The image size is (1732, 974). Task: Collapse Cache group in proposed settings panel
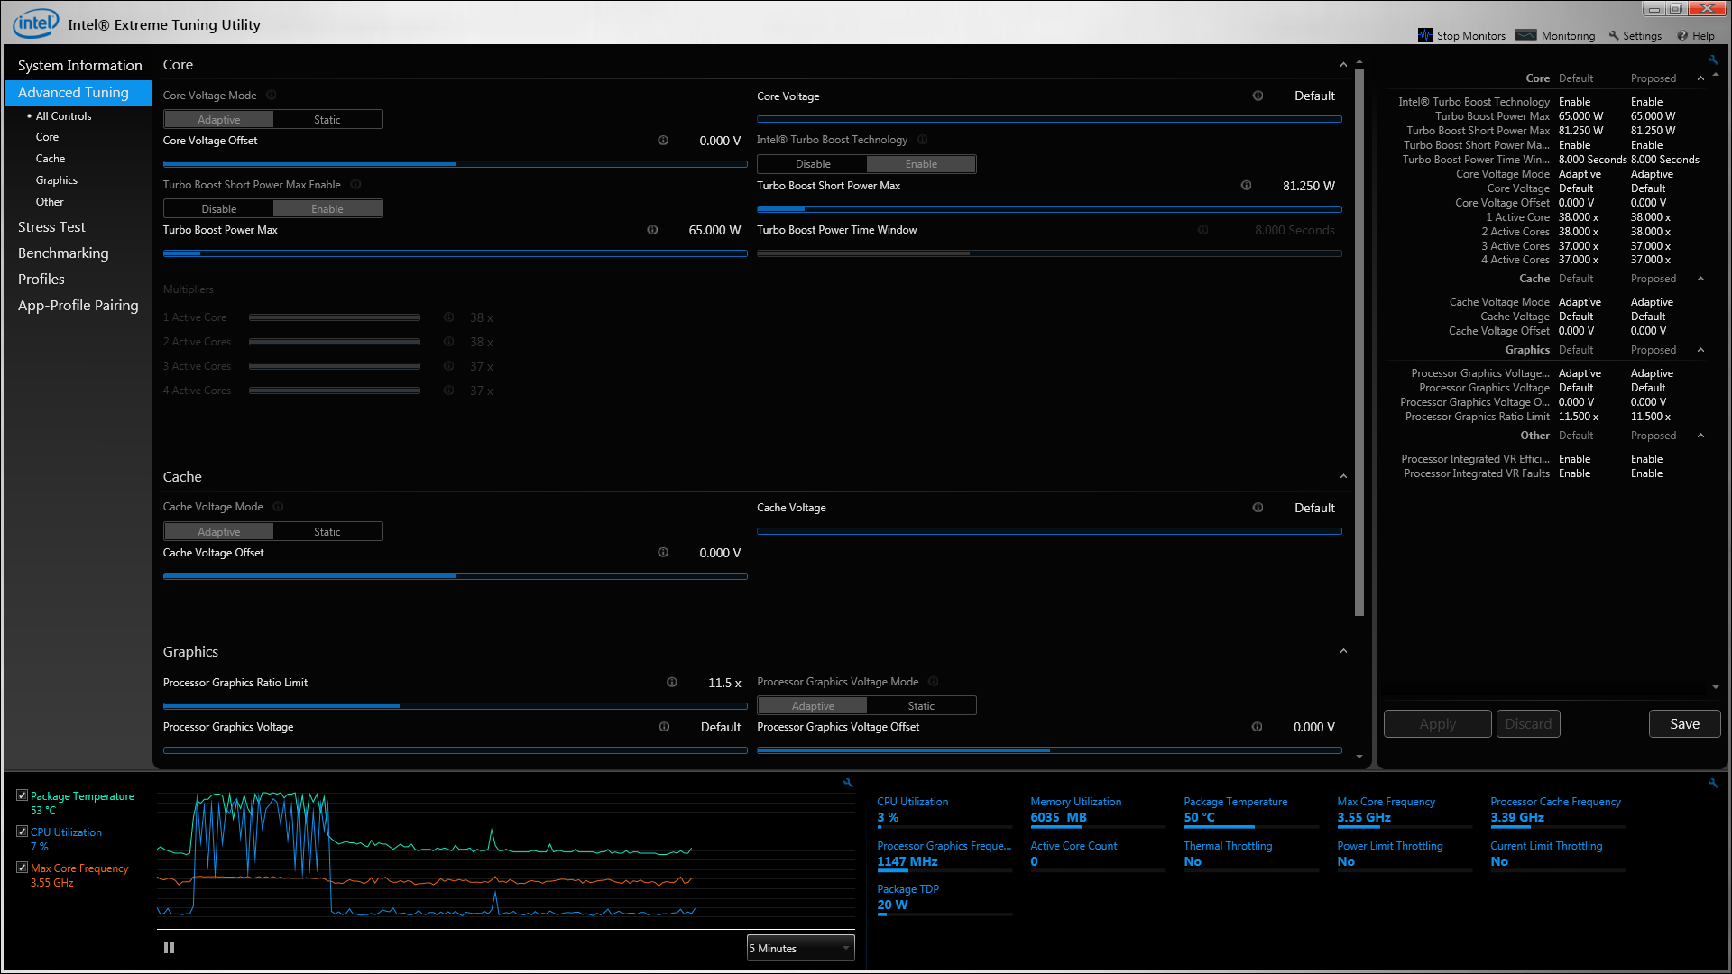pyautogui.click(x=1701, y=279)
